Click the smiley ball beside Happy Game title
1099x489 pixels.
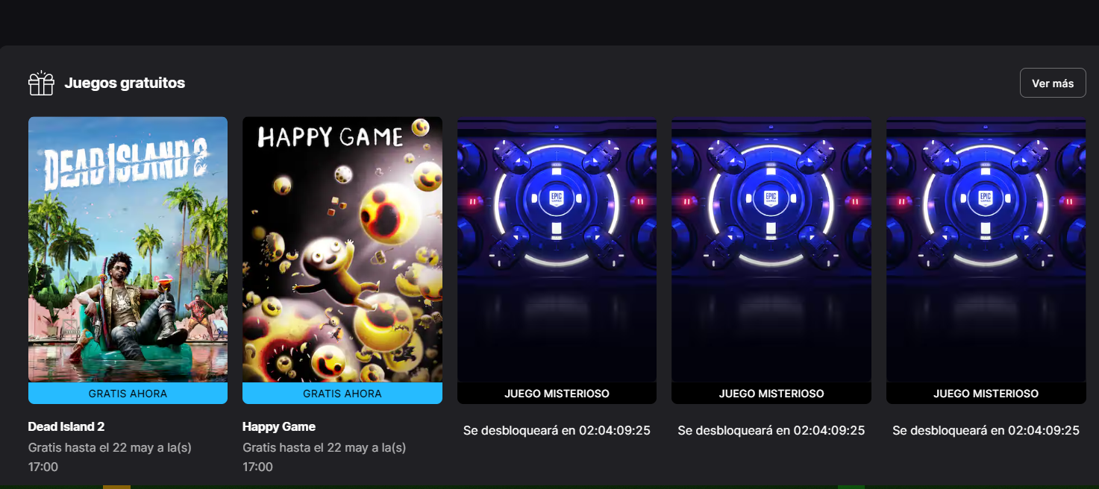coord(420,127)
